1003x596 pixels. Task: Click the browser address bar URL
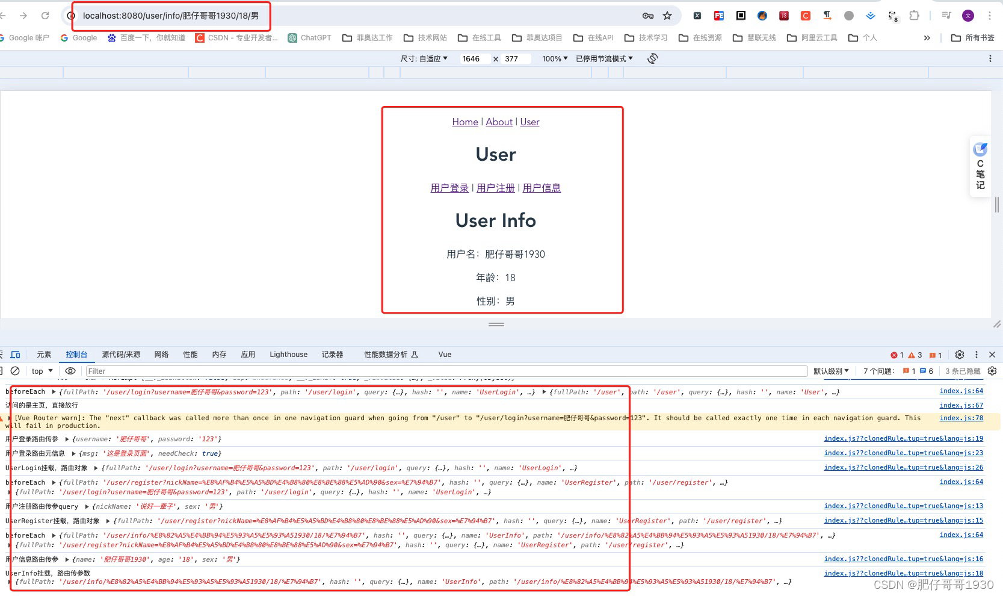pos(171,16)
